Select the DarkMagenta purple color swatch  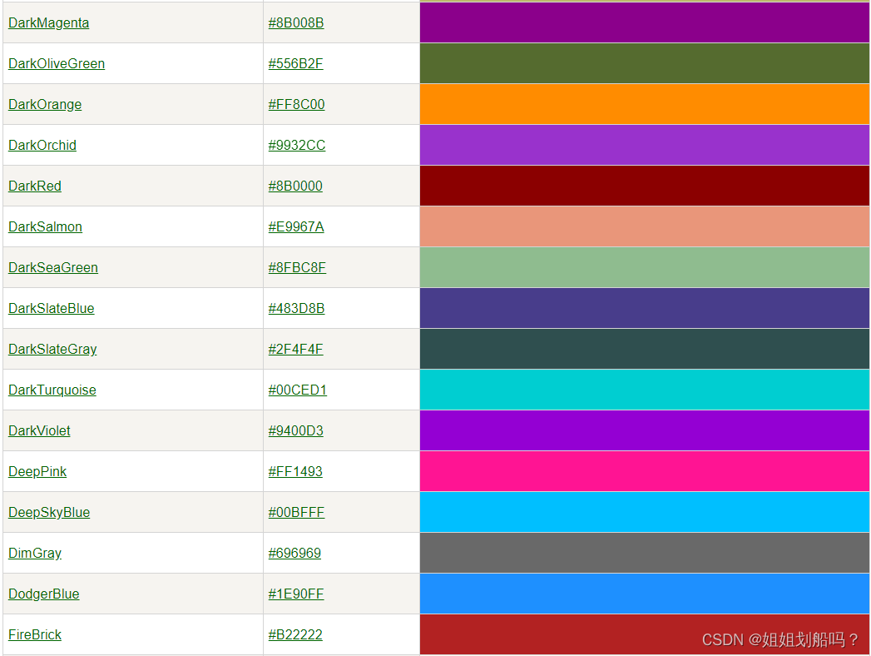click(645, 22)
